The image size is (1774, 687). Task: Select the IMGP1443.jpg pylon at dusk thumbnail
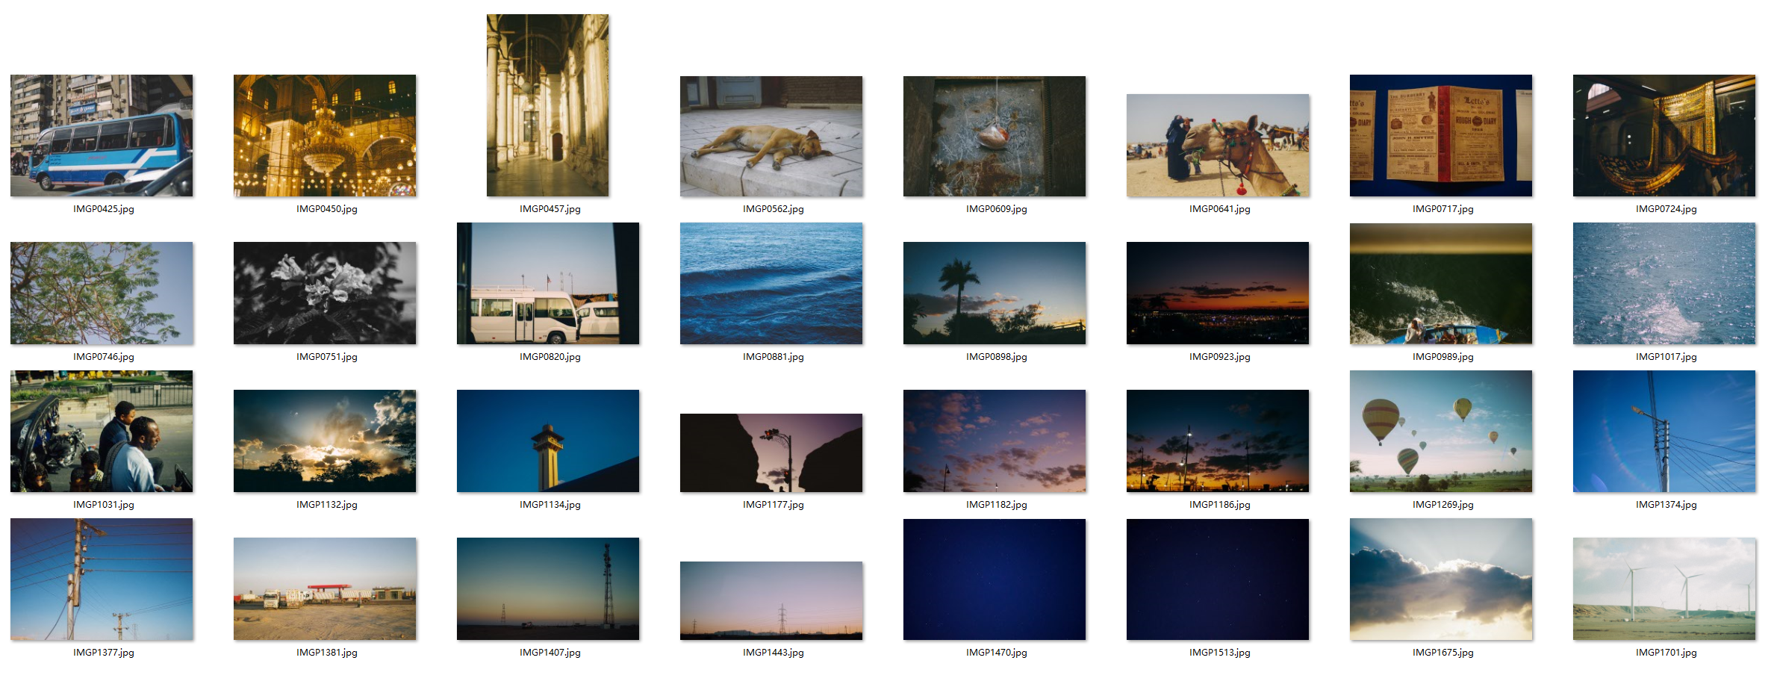[x=771, y=600]
